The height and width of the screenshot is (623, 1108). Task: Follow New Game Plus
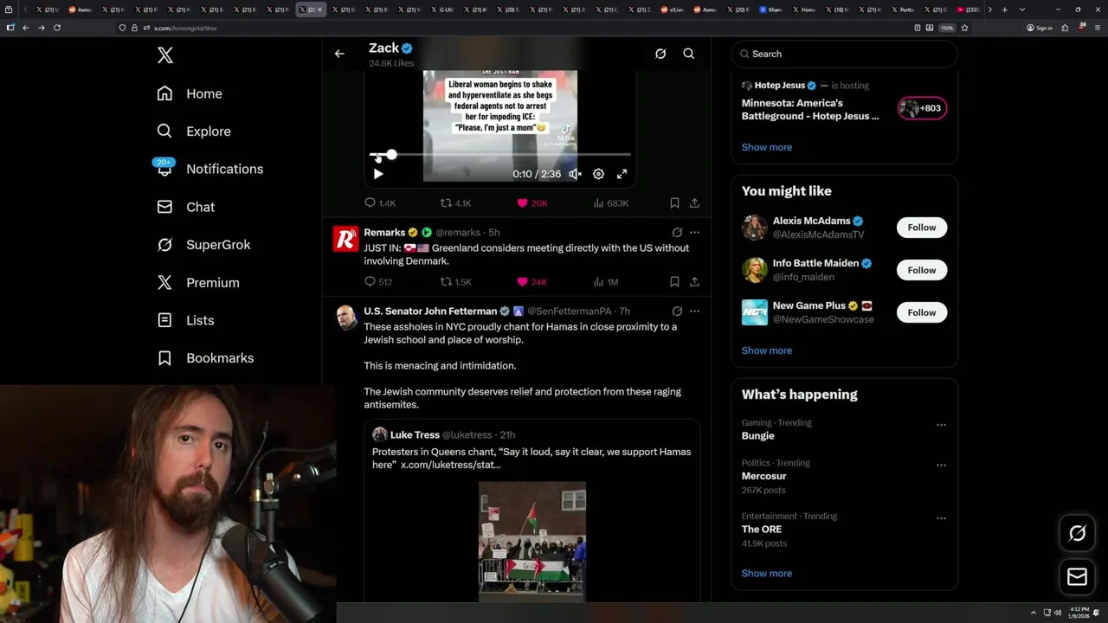(922, 312)
